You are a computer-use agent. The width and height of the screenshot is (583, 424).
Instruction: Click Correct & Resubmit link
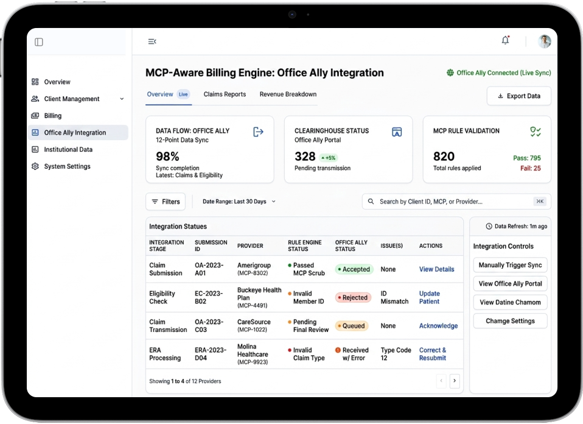coord(433,354)
